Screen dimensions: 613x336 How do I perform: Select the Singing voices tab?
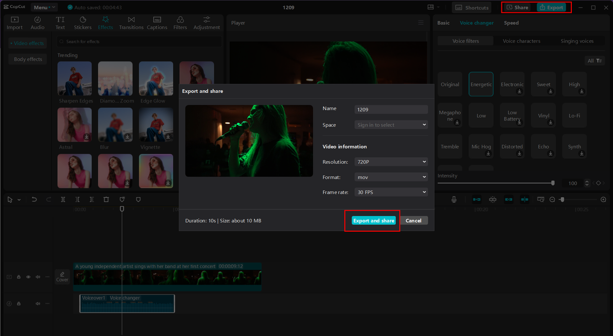click(x=577, y=41)
